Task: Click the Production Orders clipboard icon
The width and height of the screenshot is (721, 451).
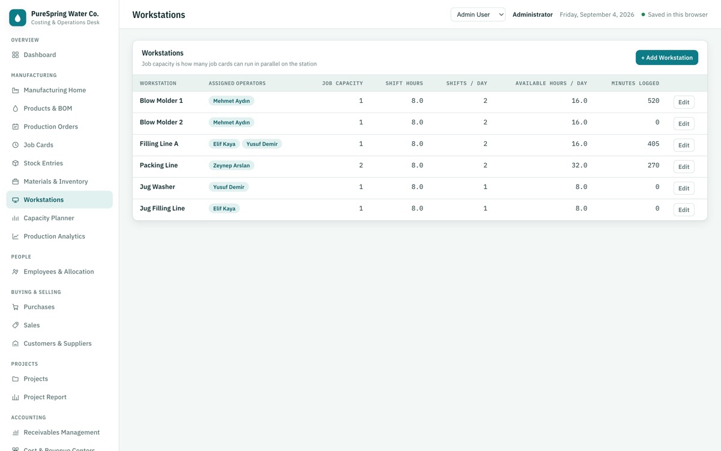Action: 16,127
